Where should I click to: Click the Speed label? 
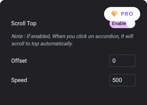pos(19,80)
